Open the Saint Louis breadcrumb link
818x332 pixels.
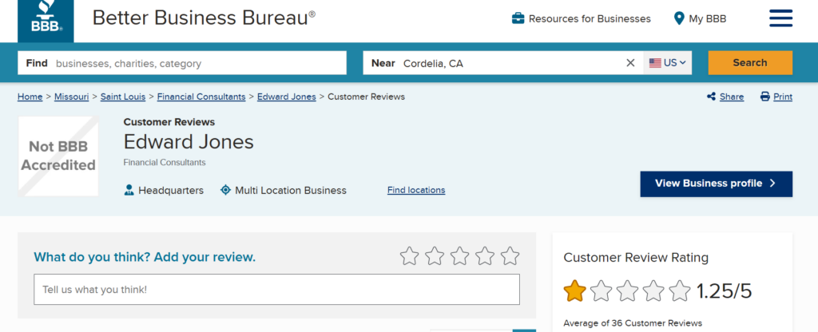click(x=123, y=97)
